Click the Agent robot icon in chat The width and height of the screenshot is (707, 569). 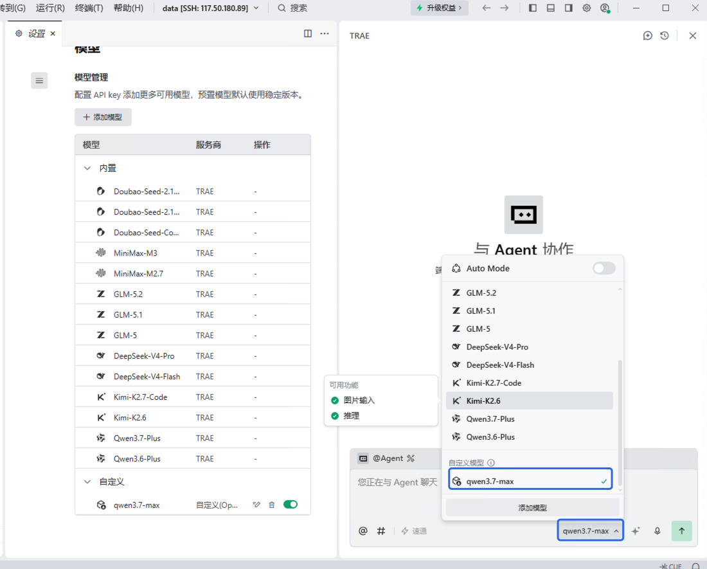pos(523,215)
